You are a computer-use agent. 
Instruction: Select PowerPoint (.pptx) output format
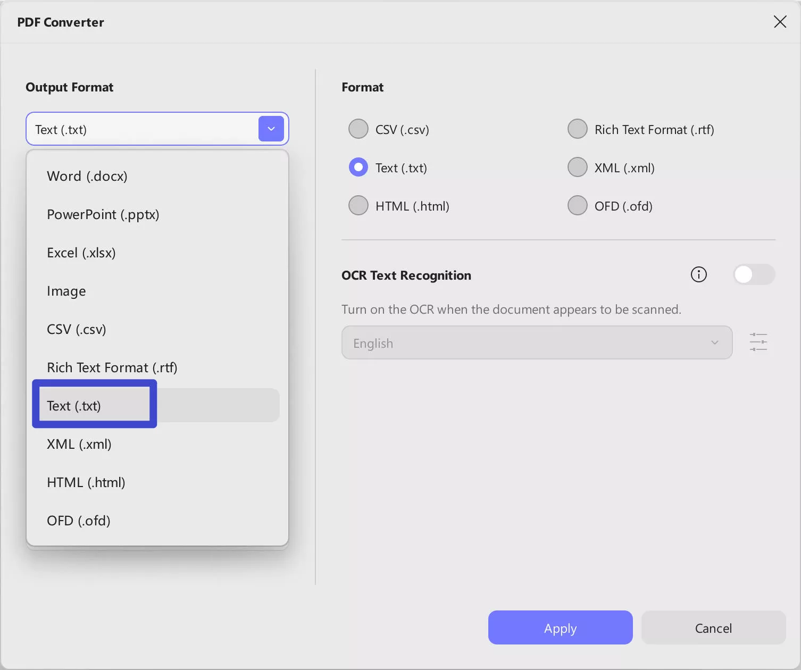click(103, 214)
